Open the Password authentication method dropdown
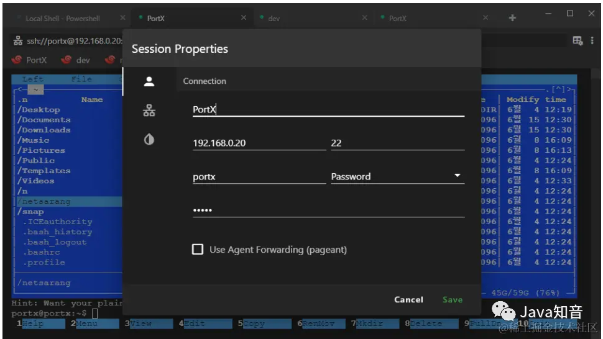The height and width of the screenshot is (339, 603). (398, 176)
